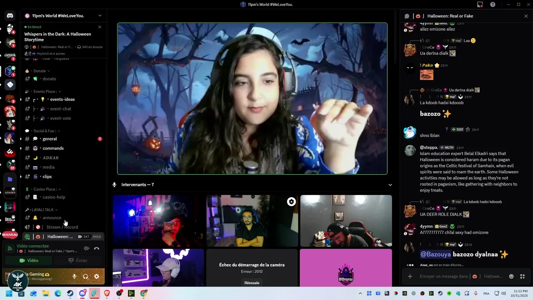Switch FRA input language
This screenshot has height=300, width=533.
(x=486, y=293)
